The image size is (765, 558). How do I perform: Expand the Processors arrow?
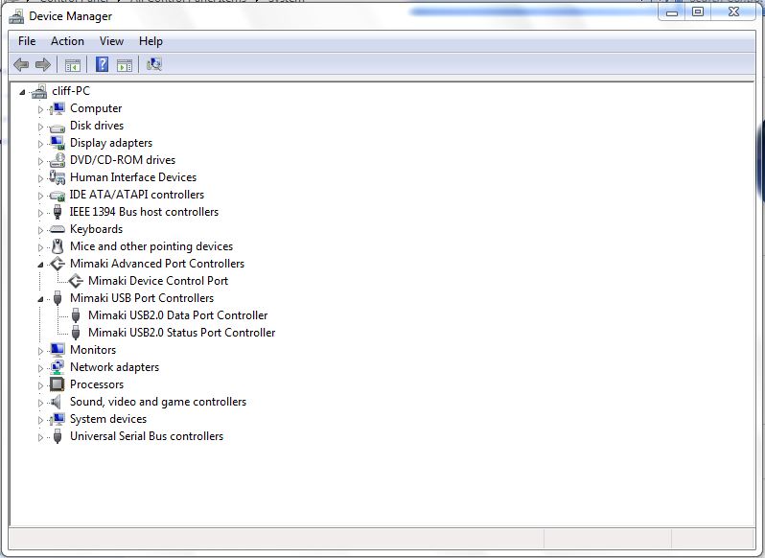pos(40,385)
